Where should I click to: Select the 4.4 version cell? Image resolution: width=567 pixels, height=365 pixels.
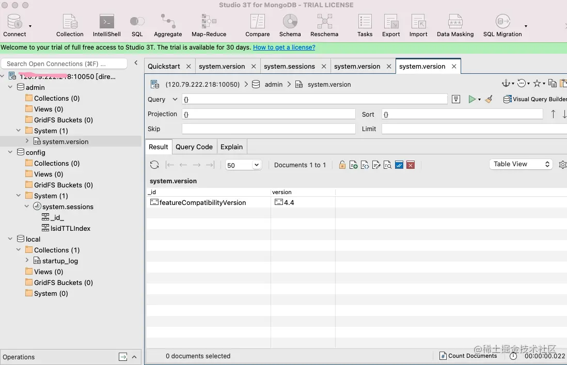point(303,202)
